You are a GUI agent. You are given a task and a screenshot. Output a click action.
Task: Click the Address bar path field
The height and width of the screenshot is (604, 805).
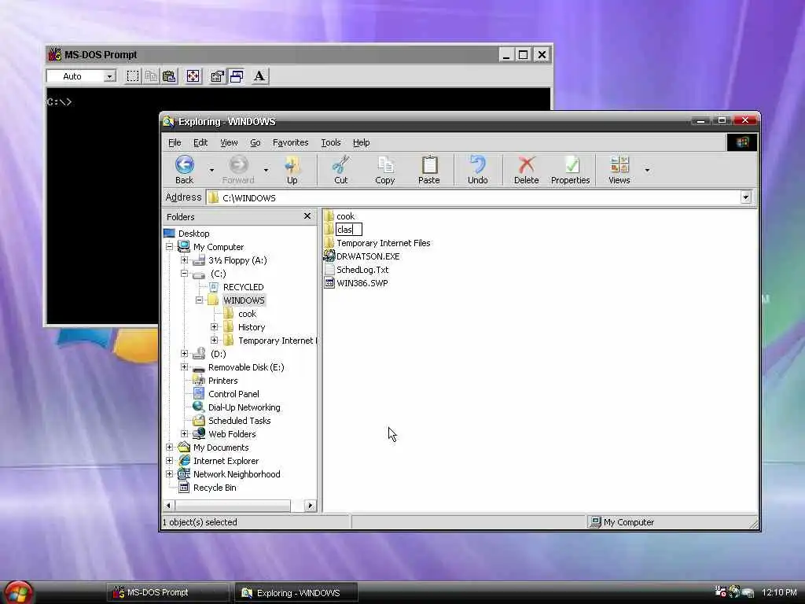pos(474,197)
